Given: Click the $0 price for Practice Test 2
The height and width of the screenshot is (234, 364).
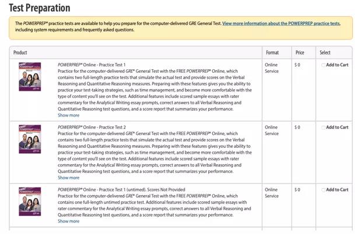Looking at the screenshot, I should coord(297,127).
